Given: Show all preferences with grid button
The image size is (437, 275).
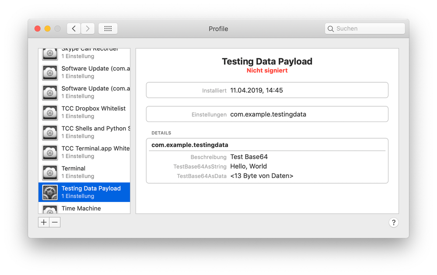Looking at the screenshot, I should [108, 29].
